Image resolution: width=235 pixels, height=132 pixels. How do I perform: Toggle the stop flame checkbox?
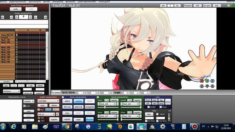point(157,121)
